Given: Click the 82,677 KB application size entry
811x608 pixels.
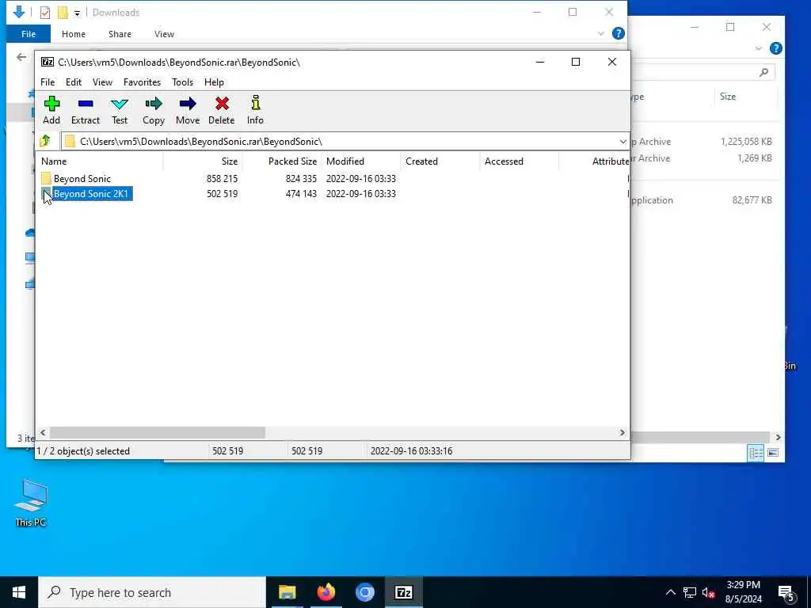Looking at the screenshot, I should point(752,200).
